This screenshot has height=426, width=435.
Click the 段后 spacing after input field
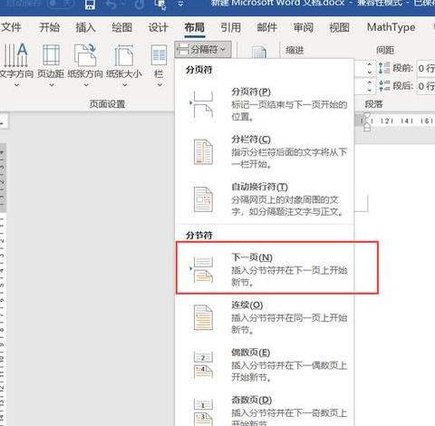click(426, 86)
